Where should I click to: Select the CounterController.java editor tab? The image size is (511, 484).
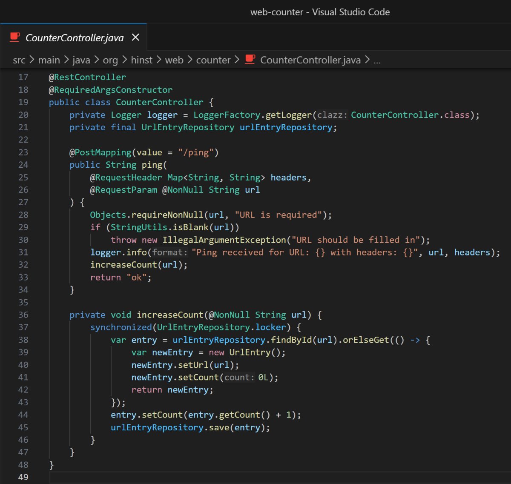click(75, 38)
